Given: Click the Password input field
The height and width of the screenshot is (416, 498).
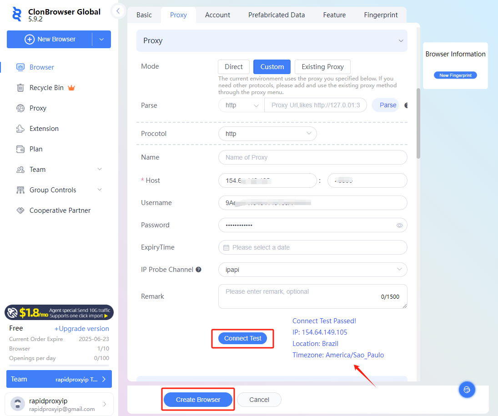Looking at the screenshot, I should (313, 225).
